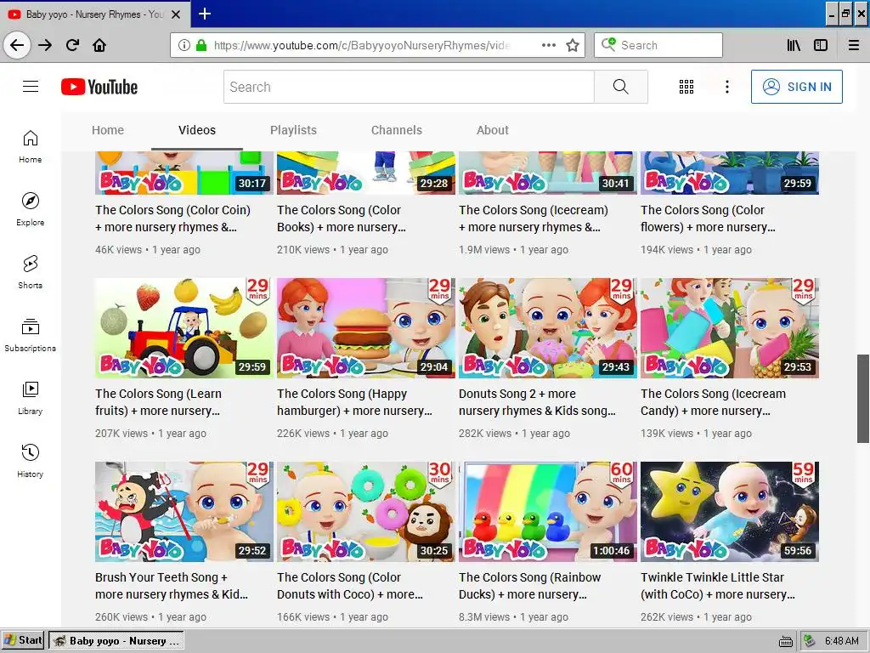
Task: Open Color Books video title link
Action: (342, 219)
